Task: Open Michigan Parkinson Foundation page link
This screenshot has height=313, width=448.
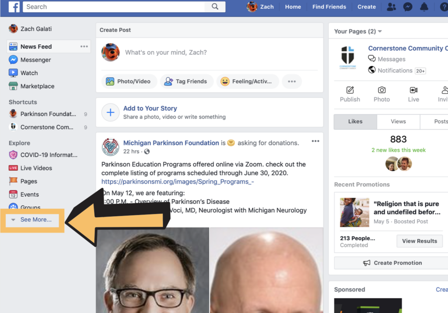Action: (171, 143)
